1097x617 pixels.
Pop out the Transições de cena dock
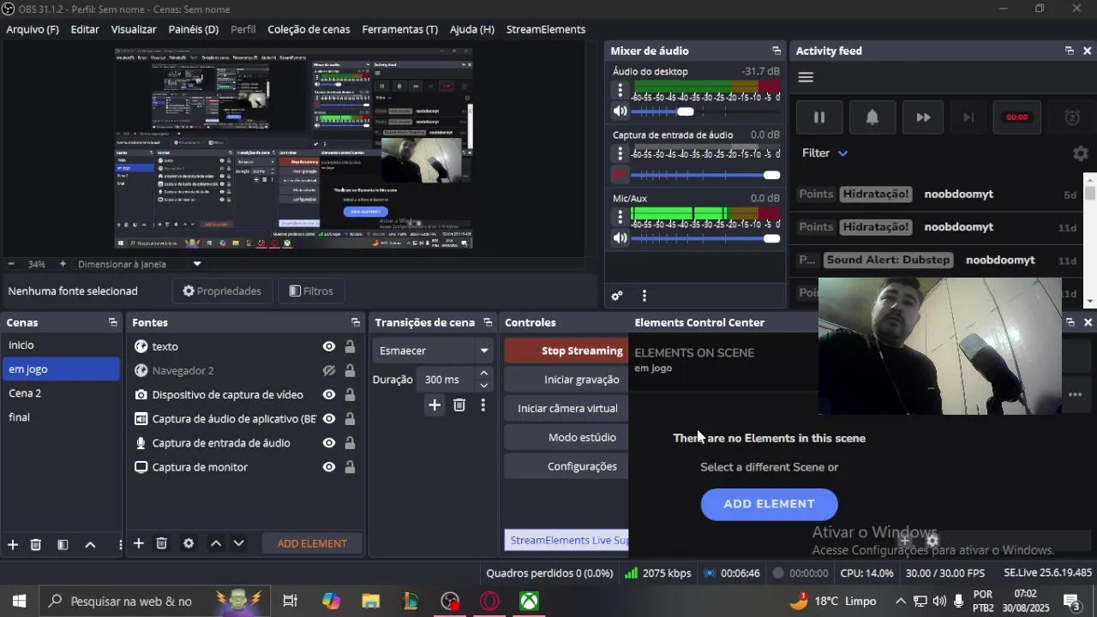(x=488, y=323)
